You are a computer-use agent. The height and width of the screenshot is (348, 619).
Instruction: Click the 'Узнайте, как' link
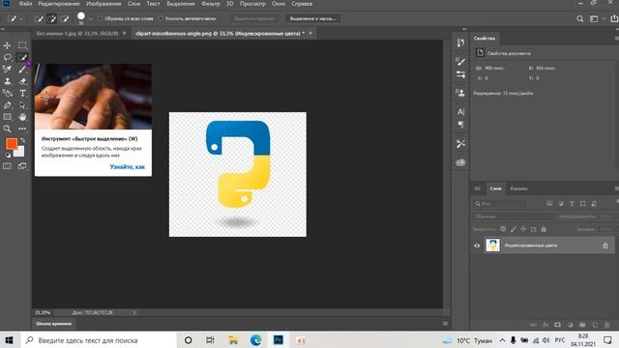coord(127,167)
